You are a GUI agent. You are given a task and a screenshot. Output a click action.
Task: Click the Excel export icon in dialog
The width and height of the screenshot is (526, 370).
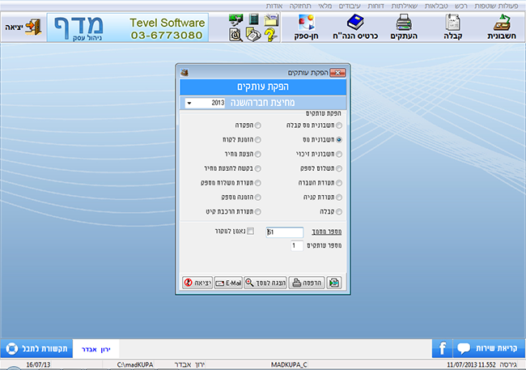click(333, 283)
